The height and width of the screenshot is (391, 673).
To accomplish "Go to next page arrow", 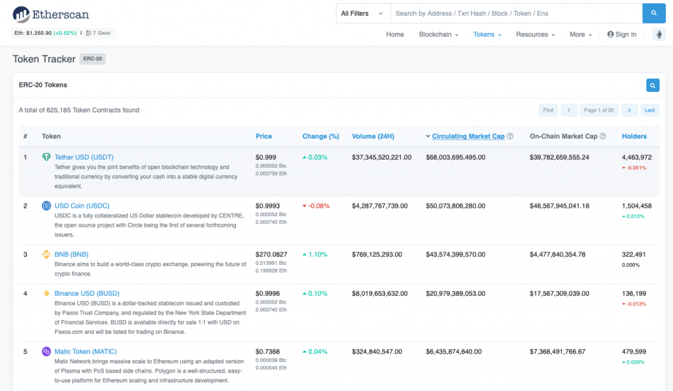I will tap(629, 110).
